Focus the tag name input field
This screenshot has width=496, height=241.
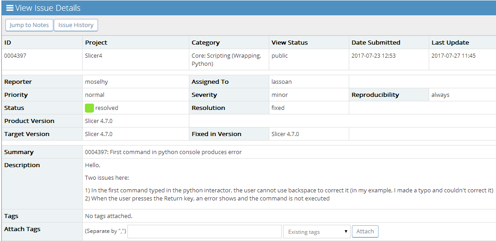pyautogui.click(x=205, y=232)
